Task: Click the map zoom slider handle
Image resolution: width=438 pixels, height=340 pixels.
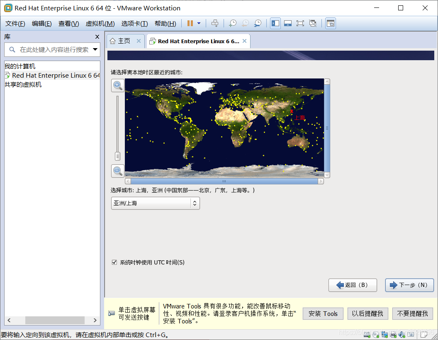Action: pos(118,156)
